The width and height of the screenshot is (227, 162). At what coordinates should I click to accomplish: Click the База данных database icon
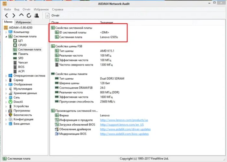10,124
